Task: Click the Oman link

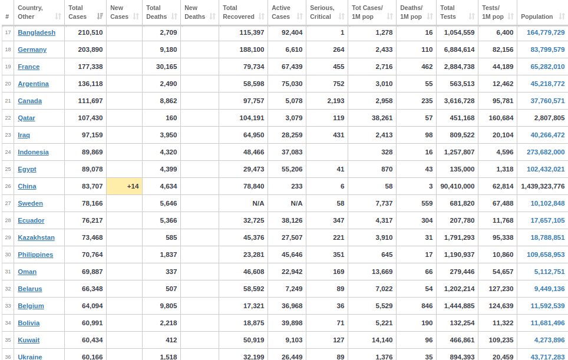Action: tap(27, 272)
